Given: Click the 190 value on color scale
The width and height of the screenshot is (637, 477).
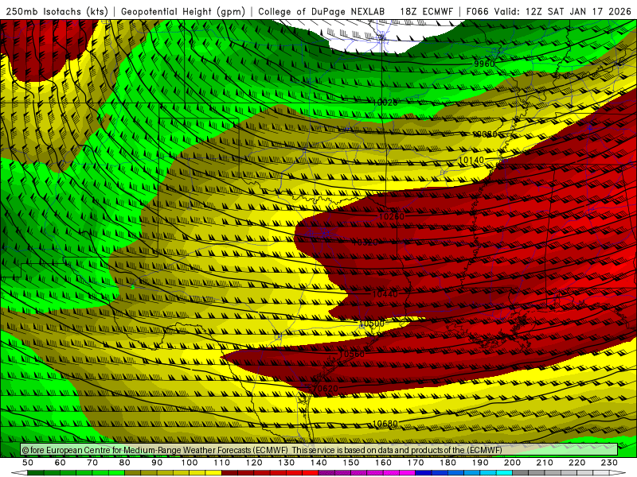Looking at the screenshot, I should [x=480, y=463].
